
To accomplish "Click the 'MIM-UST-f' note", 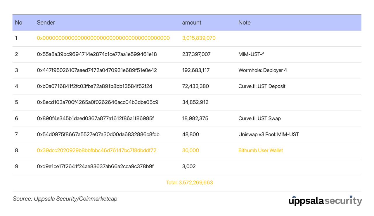I will tap(251, 54).
